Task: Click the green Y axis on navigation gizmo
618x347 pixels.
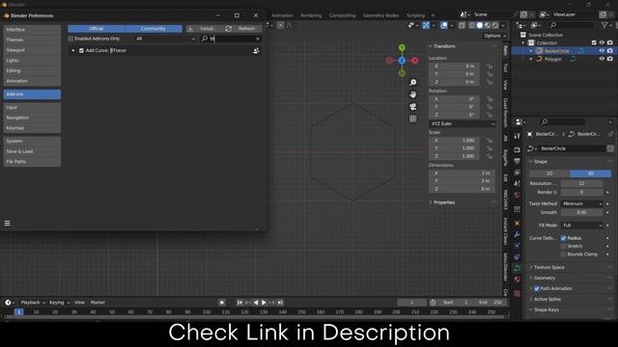Action: (402, 48)
